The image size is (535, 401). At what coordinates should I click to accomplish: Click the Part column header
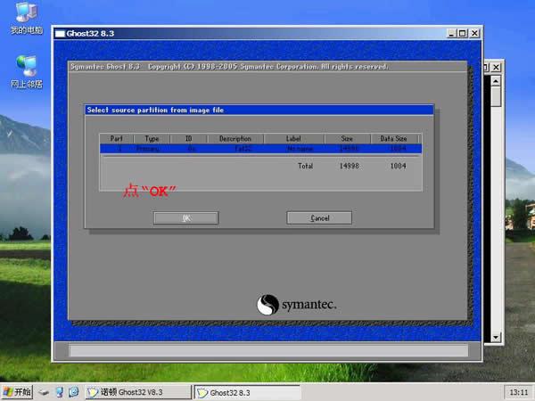coord(116,138)
